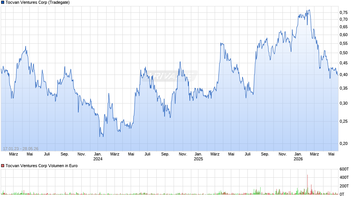Click the 0,45 price axis label

click(343, 63)
